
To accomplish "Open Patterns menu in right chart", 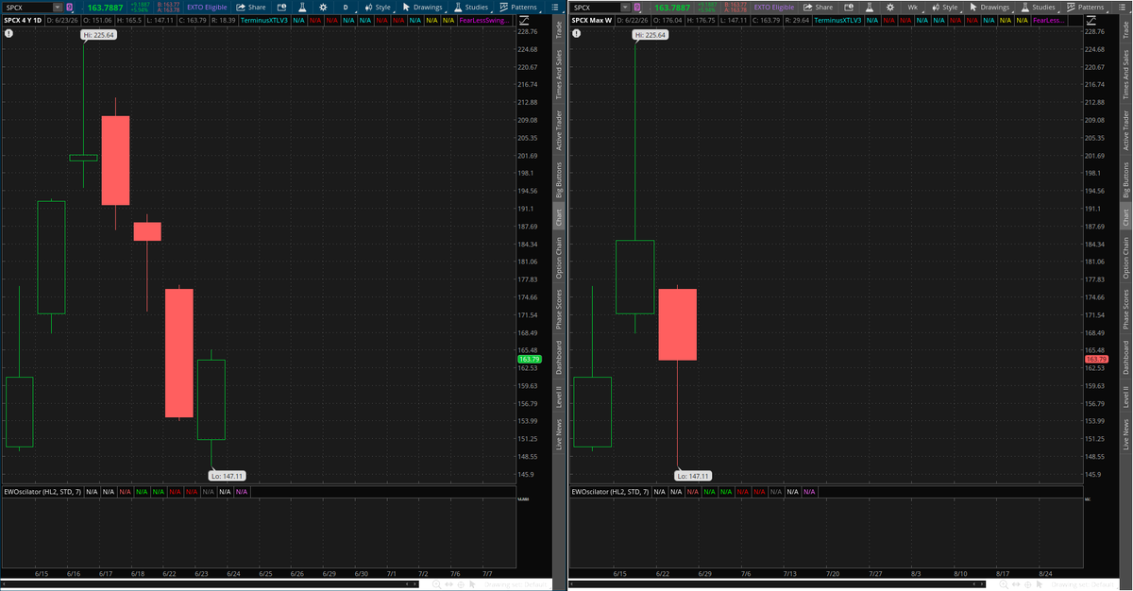I will click(x=1084, y=8).
